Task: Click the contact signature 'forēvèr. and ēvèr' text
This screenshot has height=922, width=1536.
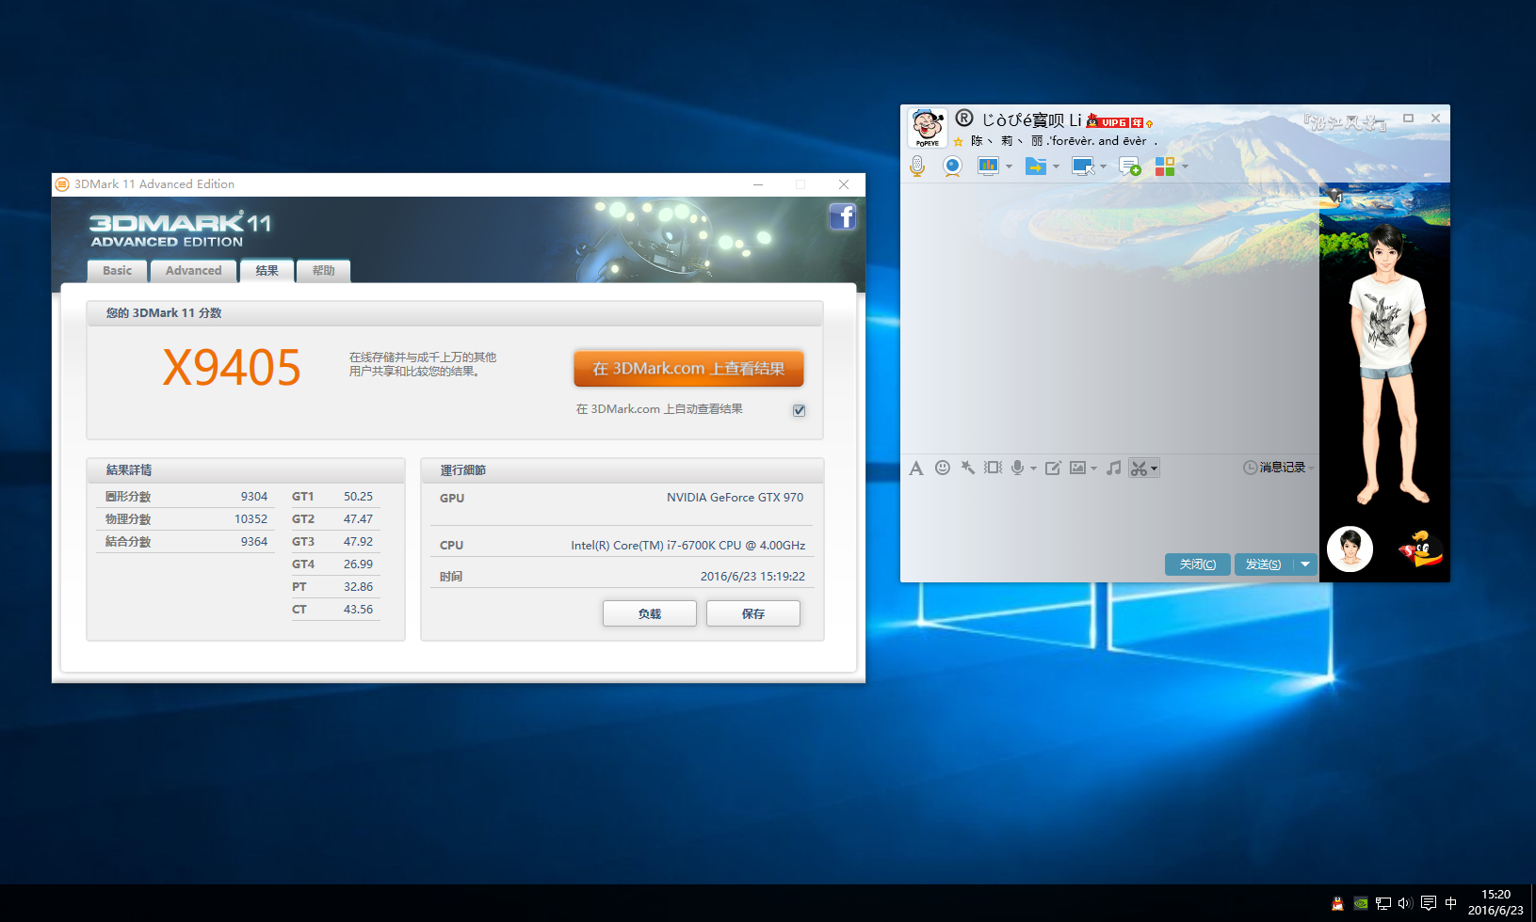Action: pos(1099,141)
